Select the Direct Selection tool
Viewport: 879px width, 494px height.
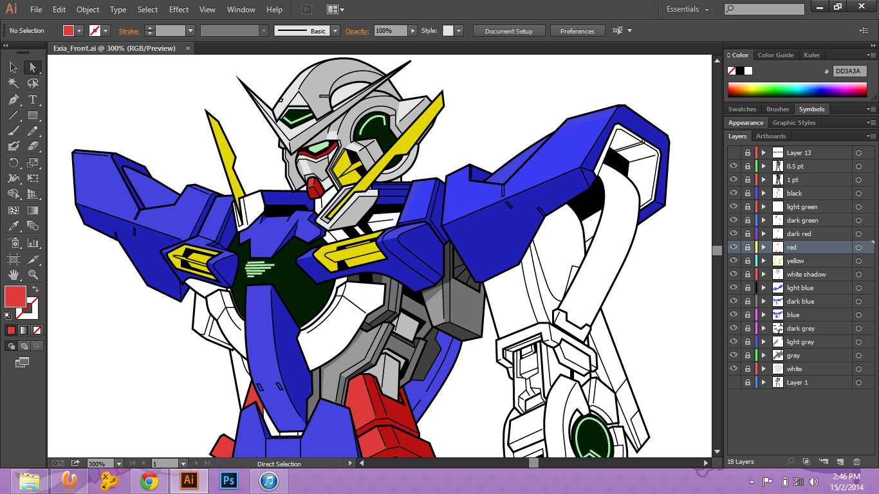33,68
